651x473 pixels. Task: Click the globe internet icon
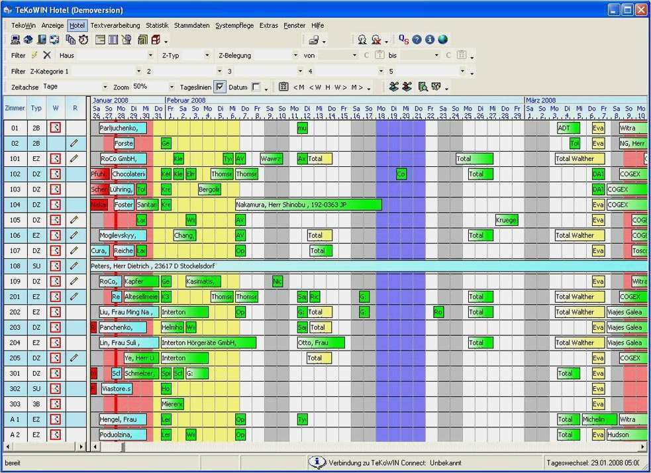coord(442,39)
